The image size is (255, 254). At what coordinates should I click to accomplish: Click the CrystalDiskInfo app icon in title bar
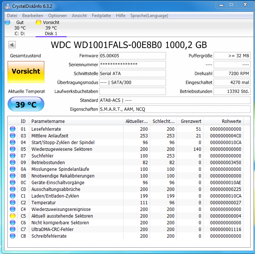[7, 6]
